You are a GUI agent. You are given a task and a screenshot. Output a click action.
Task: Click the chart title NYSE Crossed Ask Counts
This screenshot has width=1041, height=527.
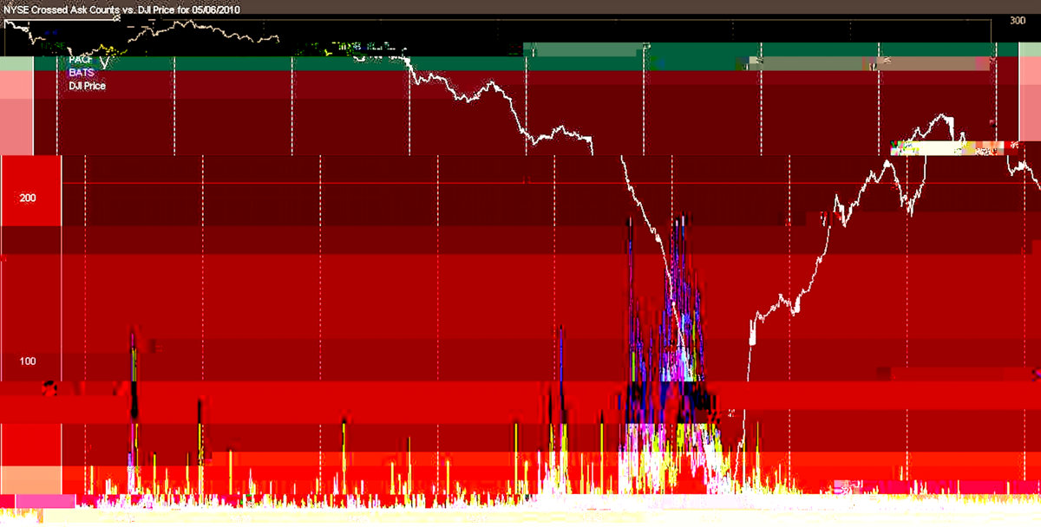[x=73, y=9]
